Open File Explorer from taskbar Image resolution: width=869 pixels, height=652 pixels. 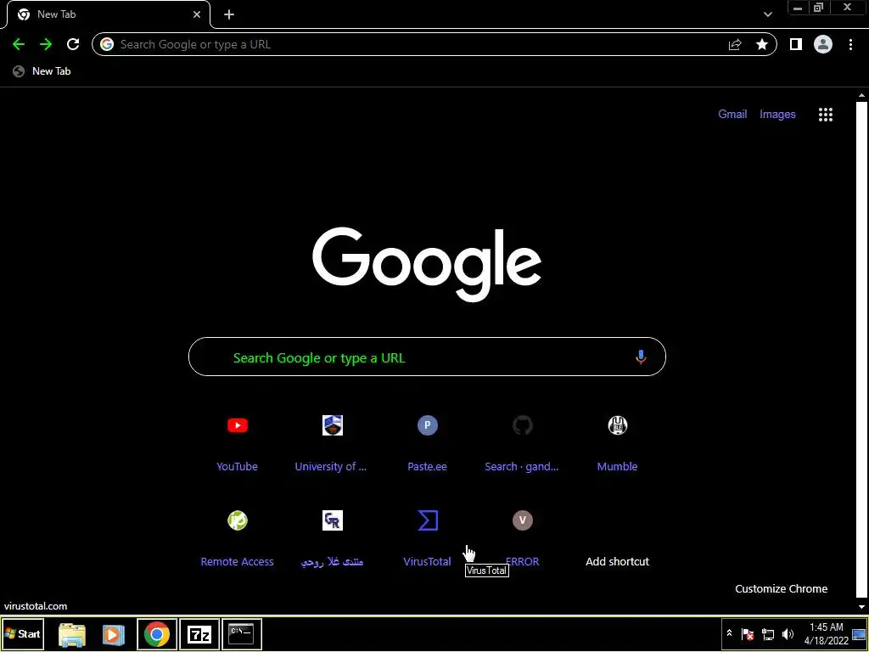pyautogui.click(x=72, y=634)
